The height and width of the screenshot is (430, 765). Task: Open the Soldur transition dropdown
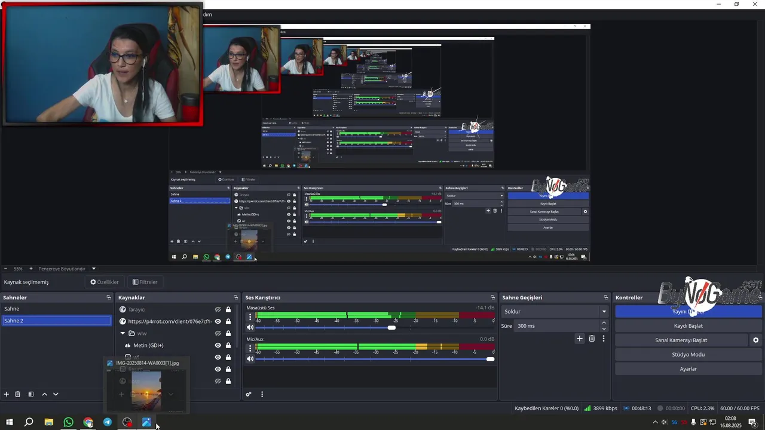(555, 311)
